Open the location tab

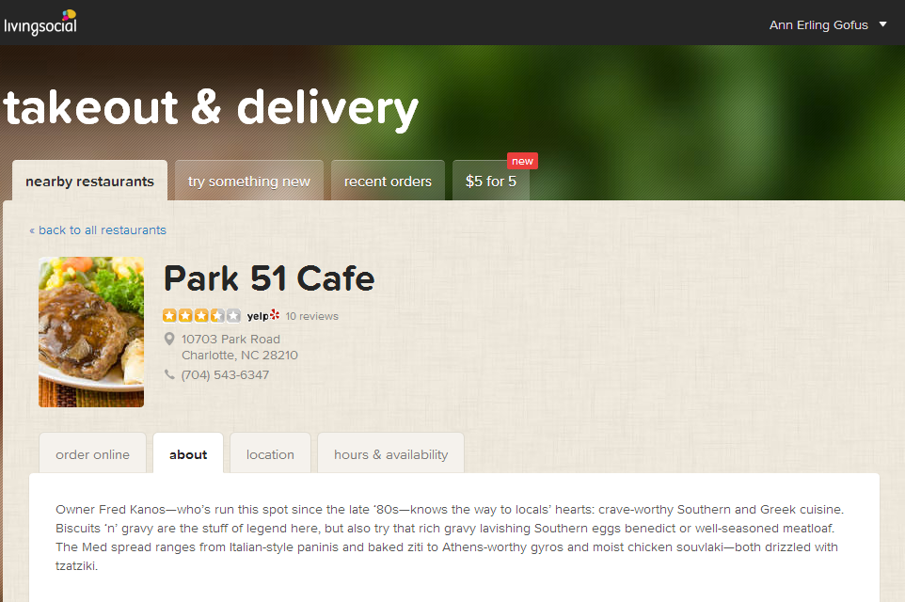point(270,454)
